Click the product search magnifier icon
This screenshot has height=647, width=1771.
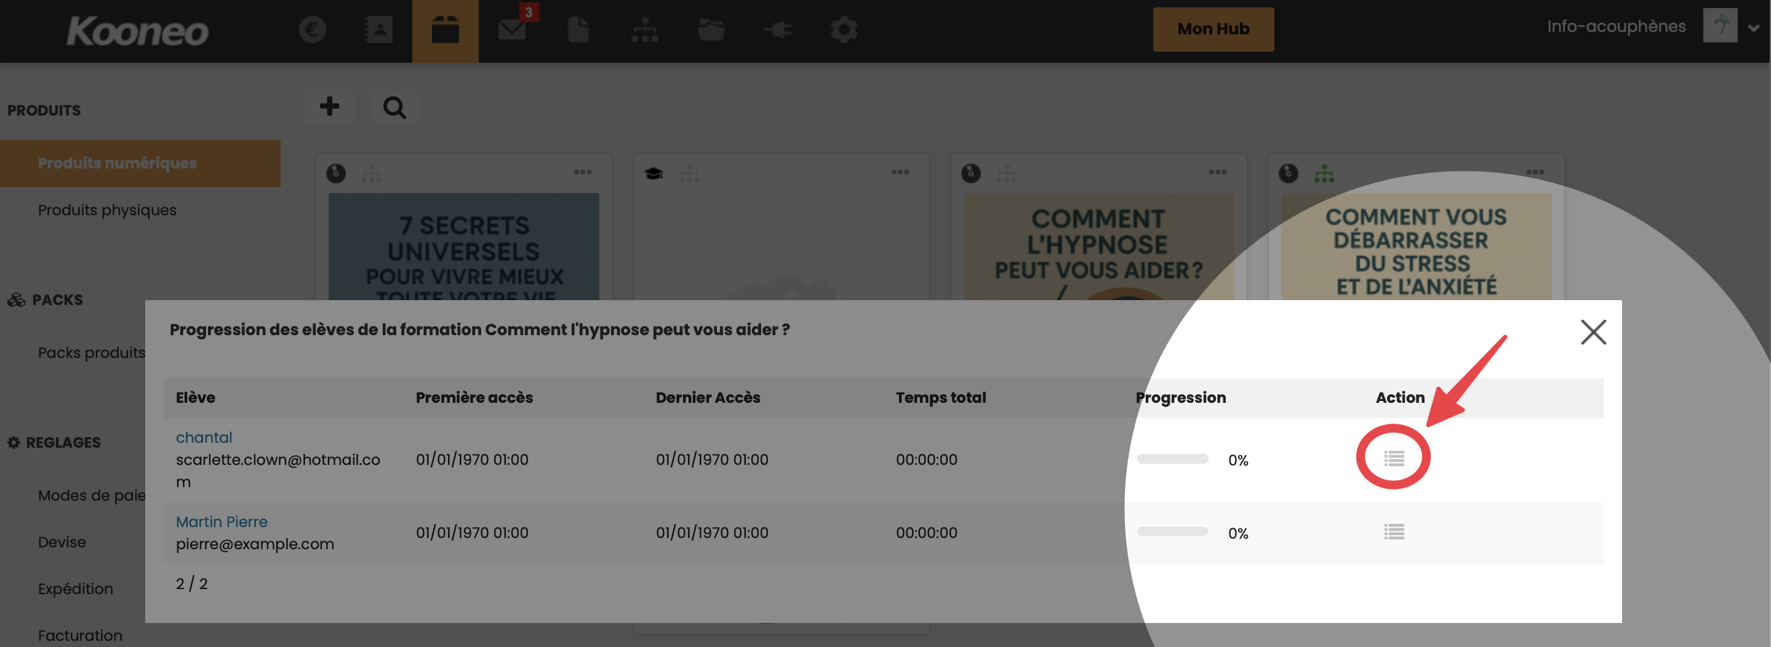(x=394, y=107)
